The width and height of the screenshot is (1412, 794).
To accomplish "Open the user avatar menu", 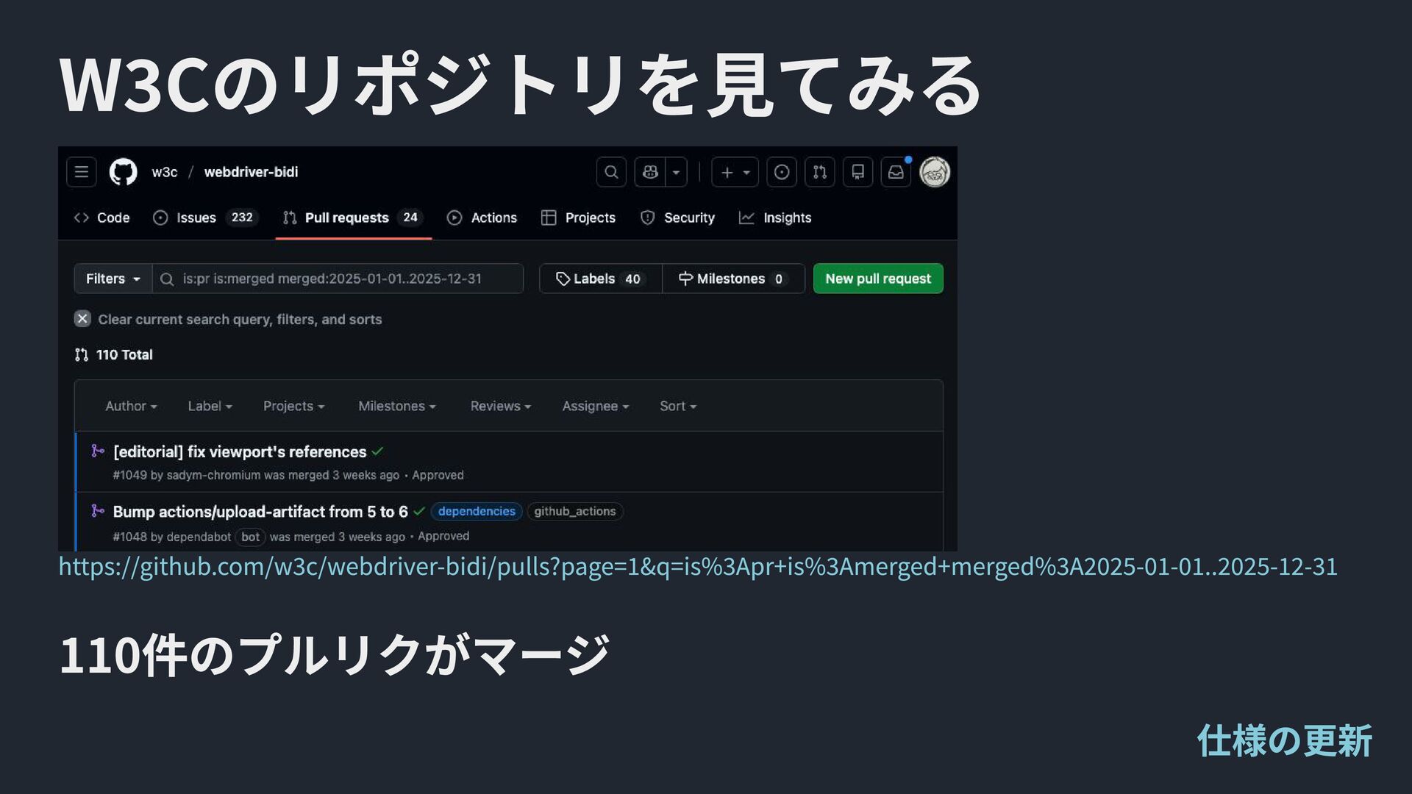I will (935, 172).
